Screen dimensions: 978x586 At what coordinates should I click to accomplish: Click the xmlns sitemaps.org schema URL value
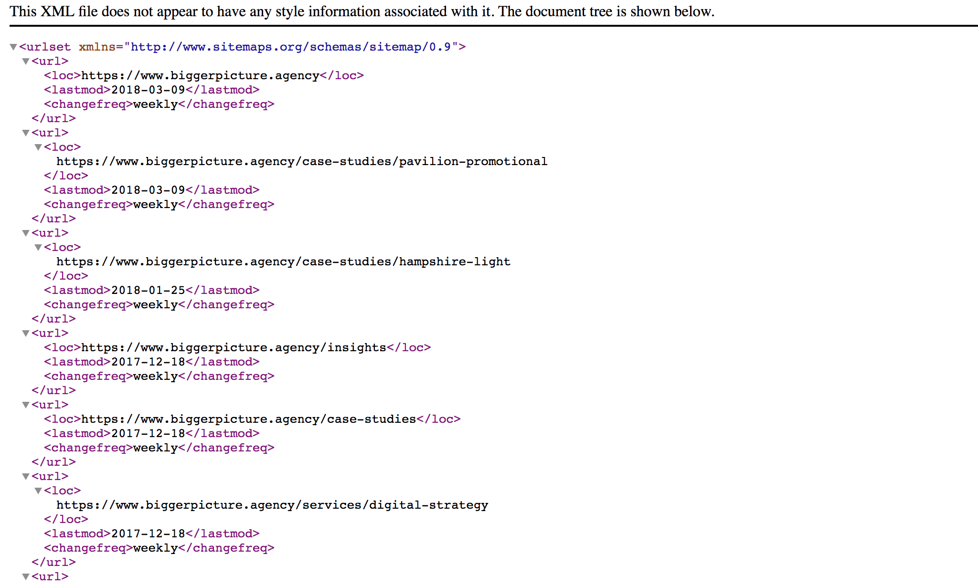291,47
